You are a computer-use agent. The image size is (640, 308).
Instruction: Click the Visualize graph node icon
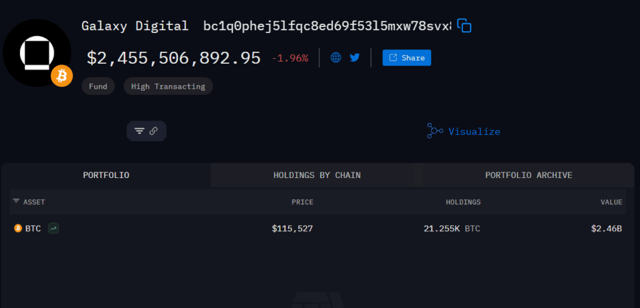[x=435, y=131]
